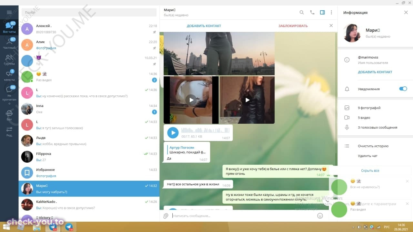The image size is (413, 232).
Task: Dismiss the add contact / block bar
Action: 331,25
